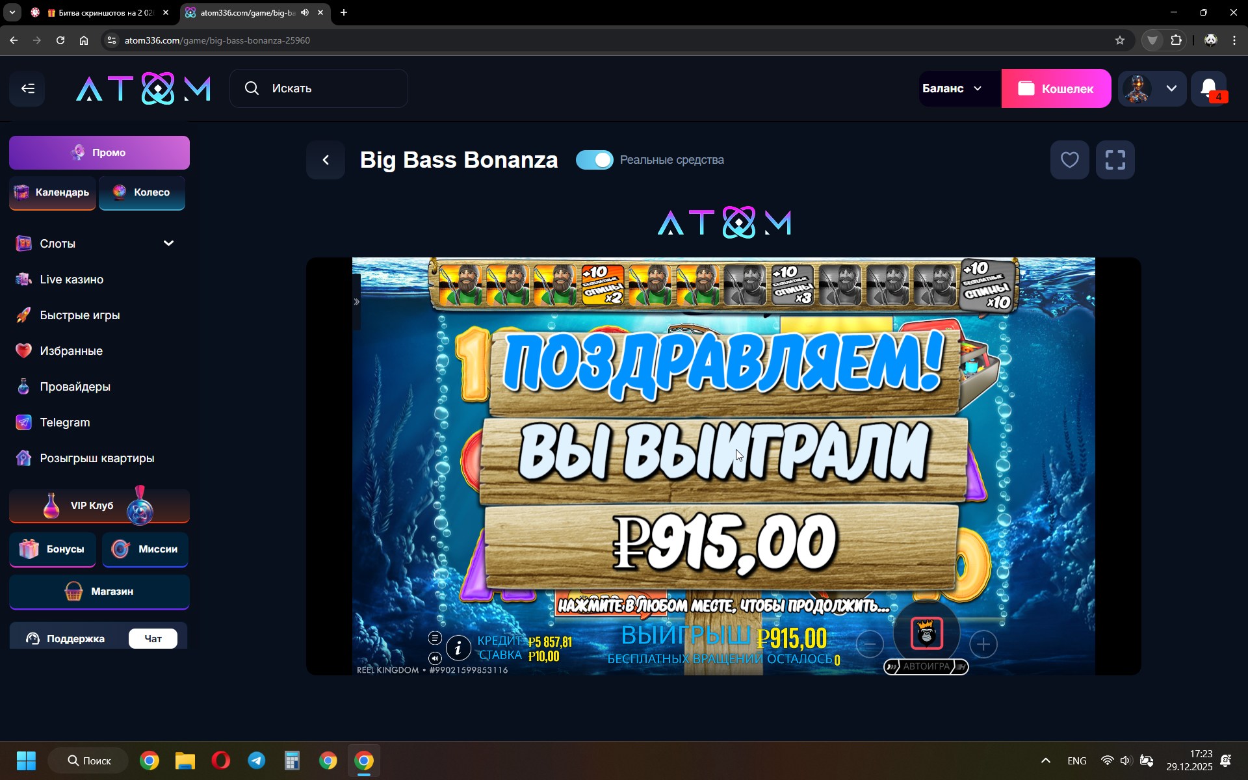Open the Balance dropdown

952,88
